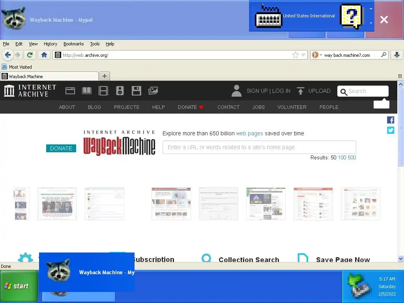Click the gear icon at page bottom
Image resolution: width=404 pixels, height=303 pixels.
pos(26,257)
